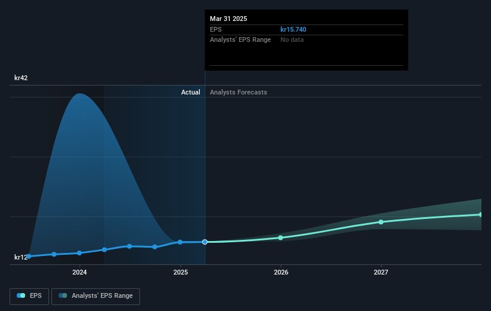The width and height of the screenshot is (491, 311).
Task: Click the 2024 EPS data point
Action: (80, 253)
